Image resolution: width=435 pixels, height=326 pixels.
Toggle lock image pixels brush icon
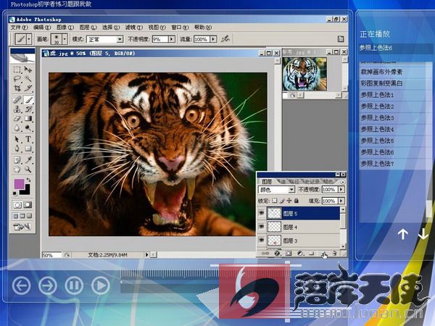coord(282,201)
